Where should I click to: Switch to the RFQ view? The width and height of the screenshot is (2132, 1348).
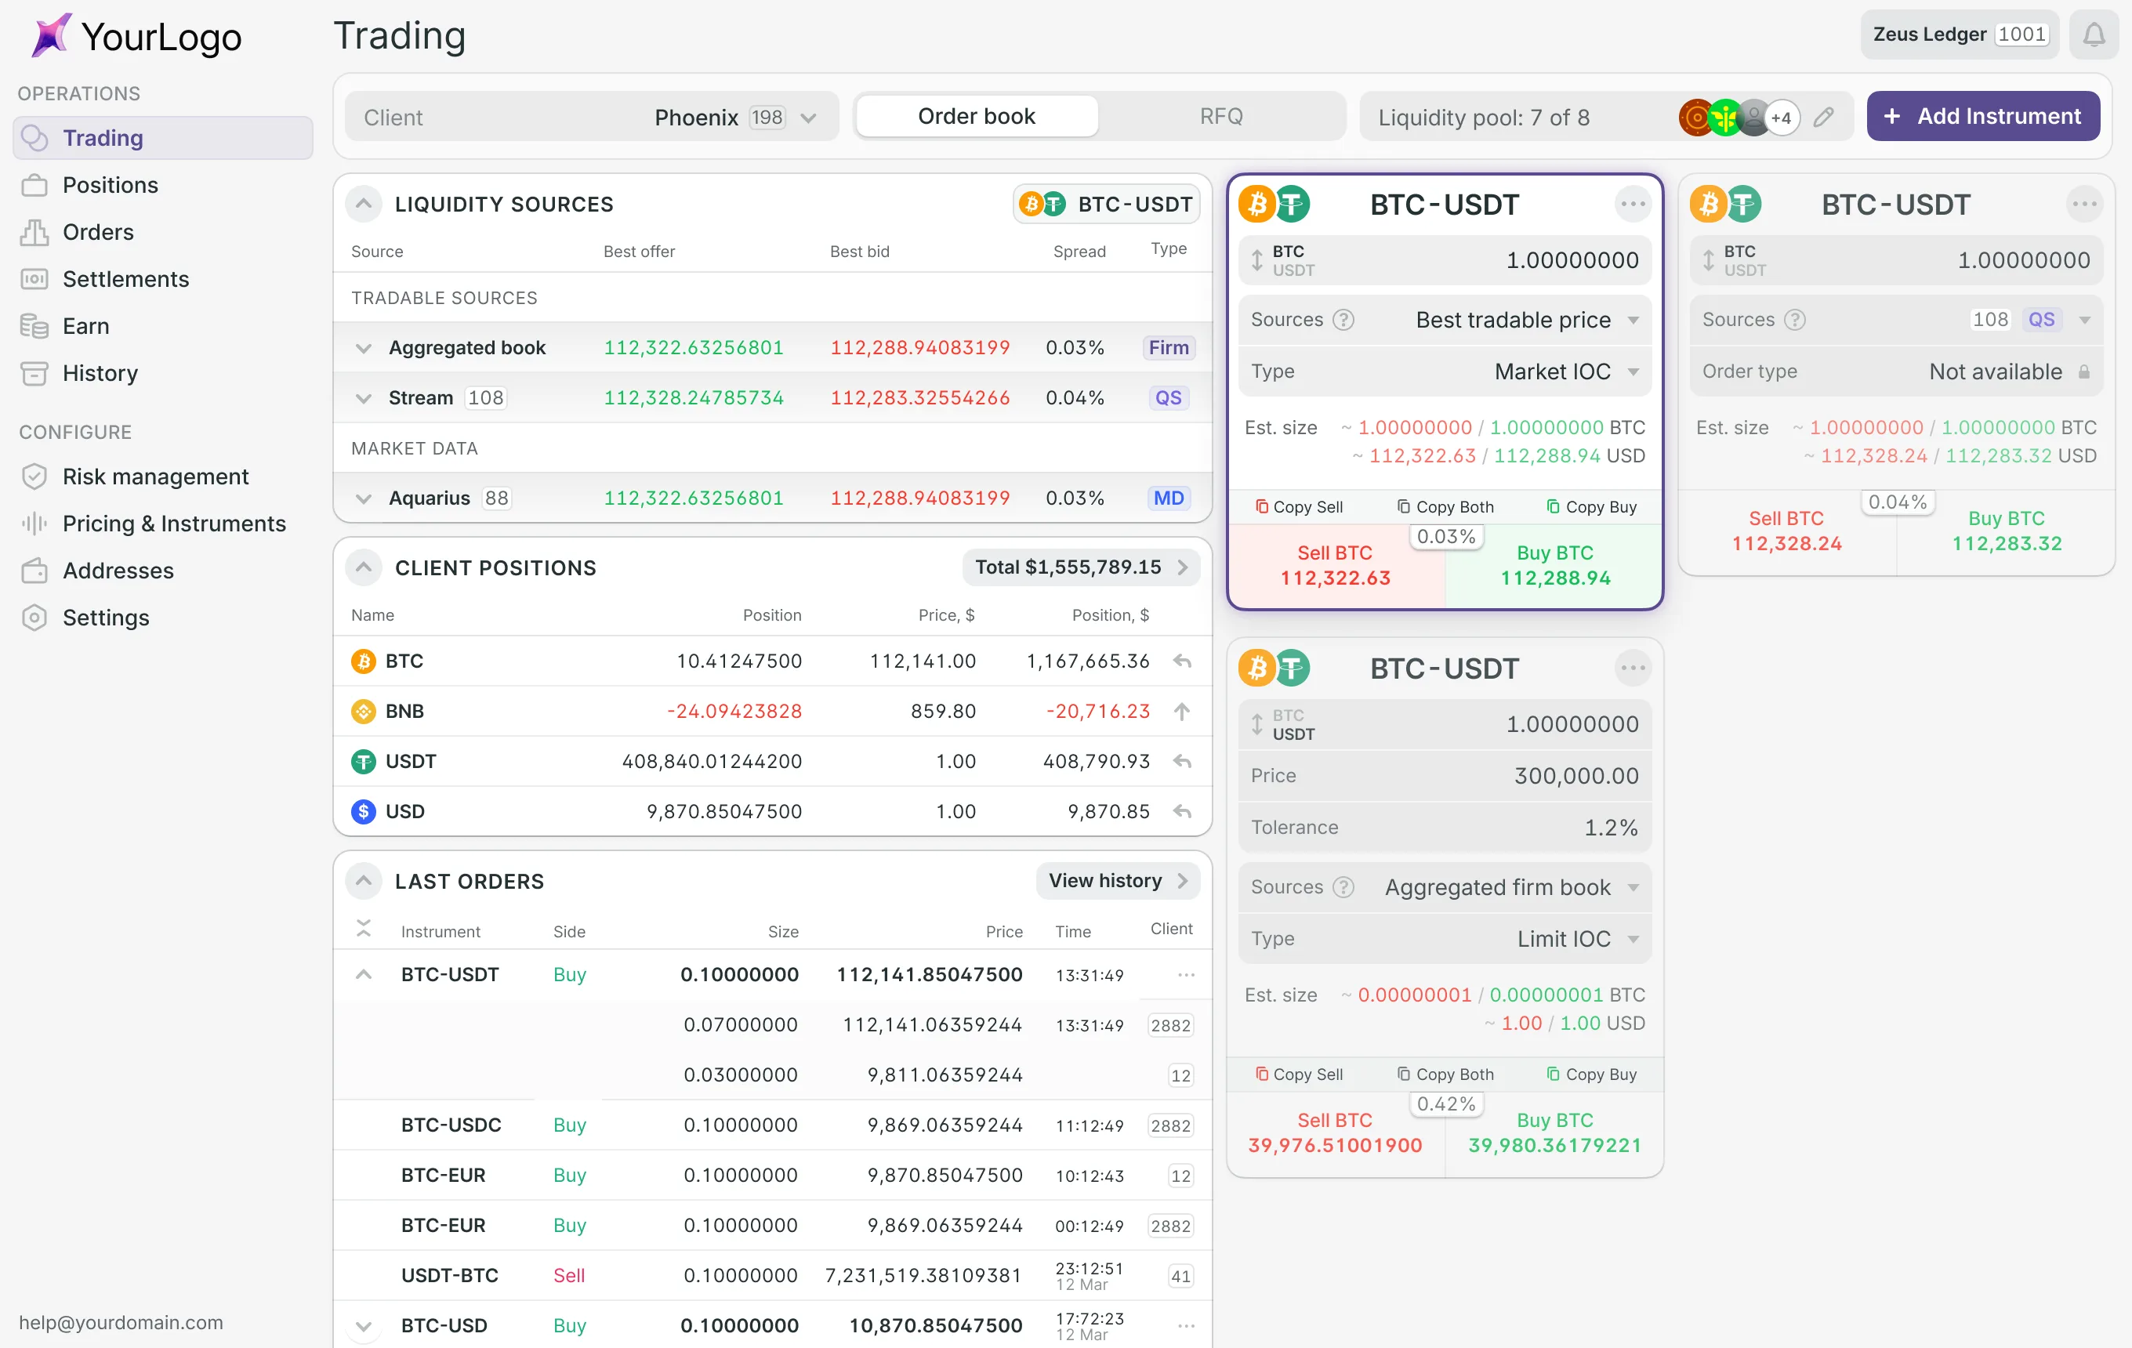[x=1221, y=117]
